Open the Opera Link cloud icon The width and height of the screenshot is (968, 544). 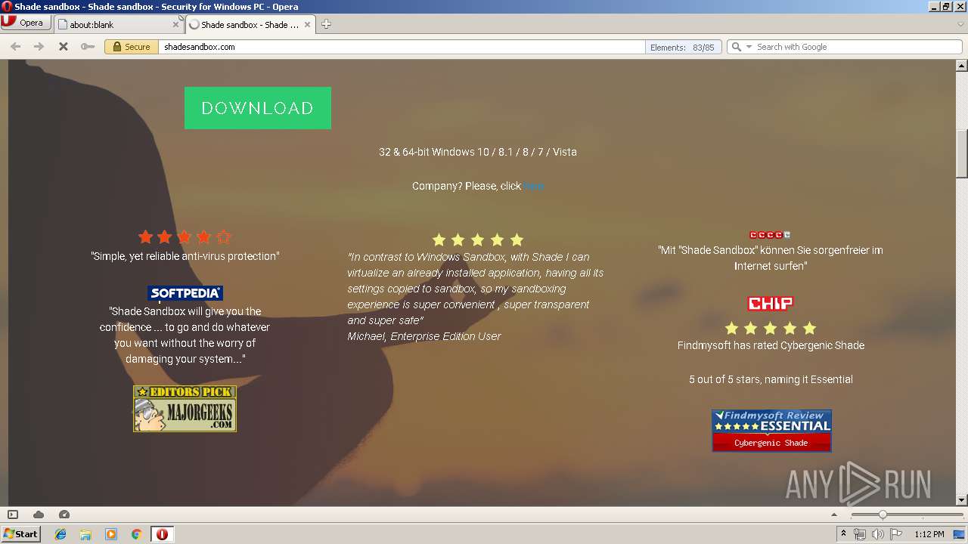(x=39, y=515)
